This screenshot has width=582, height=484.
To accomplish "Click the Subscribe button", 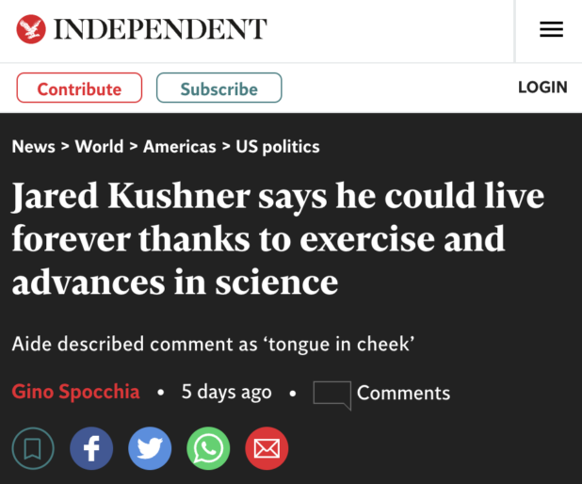I will tap(218, 89).
